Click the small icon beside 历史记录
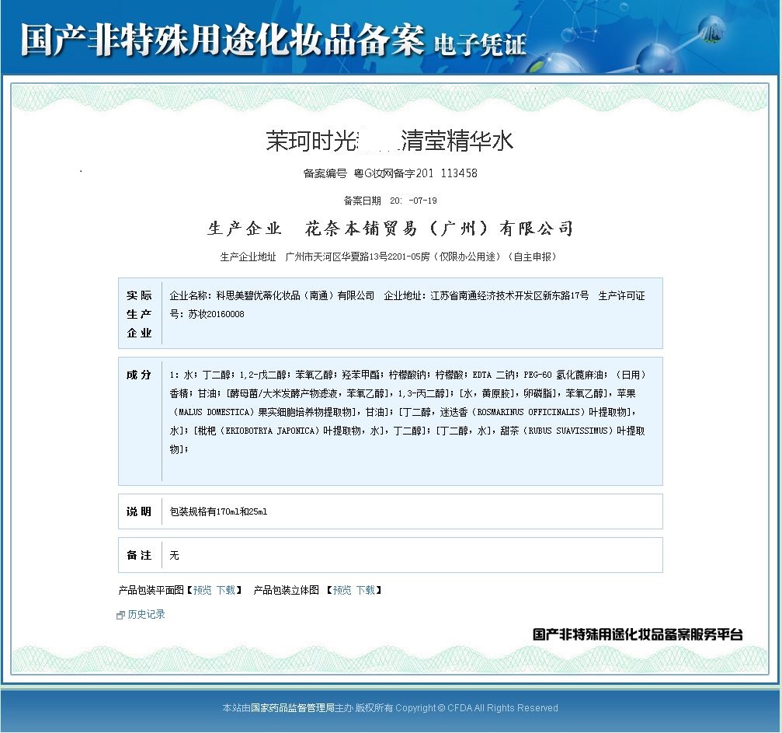 pyautogui.click(x=120, y=615)
